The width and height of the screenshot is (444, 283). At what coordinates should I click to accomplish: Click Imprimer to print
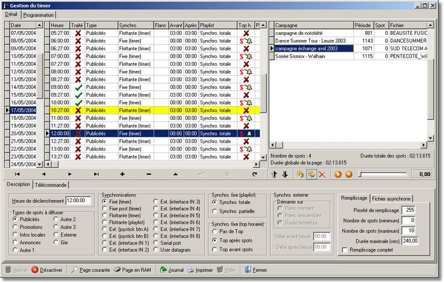click(200, 270)
